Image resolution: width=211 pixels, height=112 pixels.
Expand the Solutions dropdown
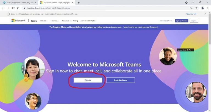pyautogui.click(x=55, y=21)
